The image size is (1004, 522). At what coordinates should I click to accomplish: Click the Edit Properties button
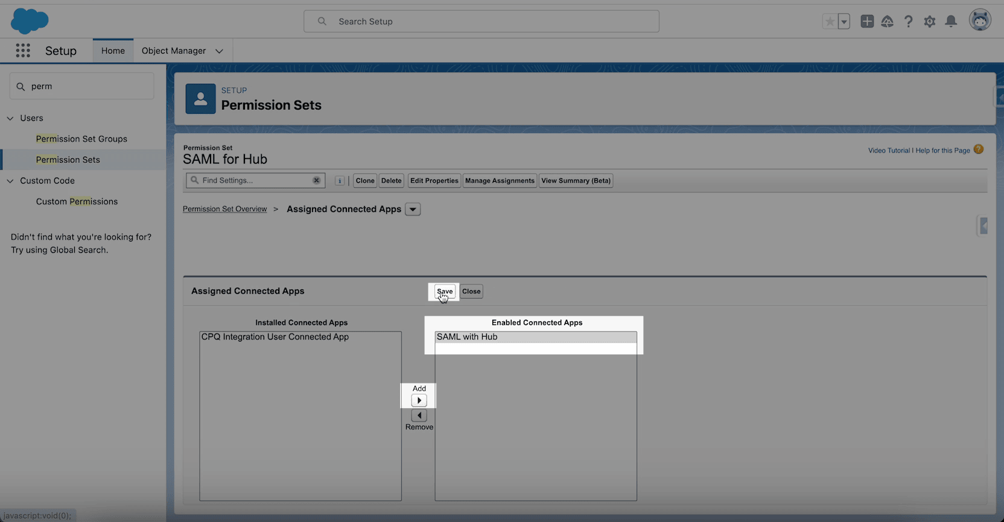[x=434, y=181]
